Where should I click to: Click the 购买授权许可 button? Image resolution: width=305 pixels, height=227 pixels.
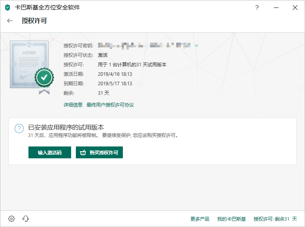[99, 152]
